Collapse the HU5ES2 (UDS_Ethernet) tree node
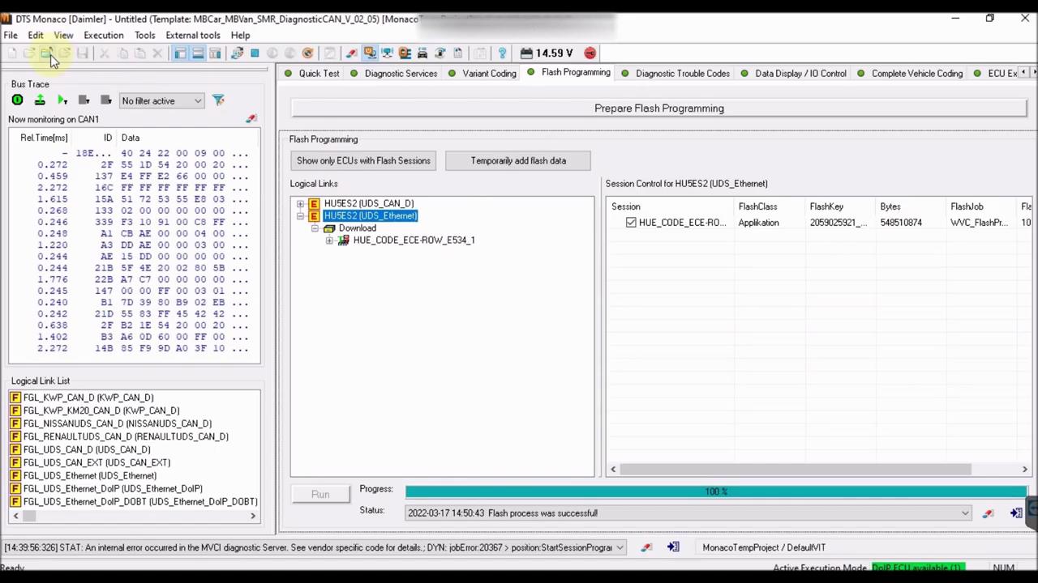 [300, 216]
